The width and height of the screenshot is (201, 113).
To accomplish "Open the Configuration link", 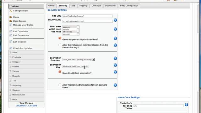I will click(x=20, y=11).
